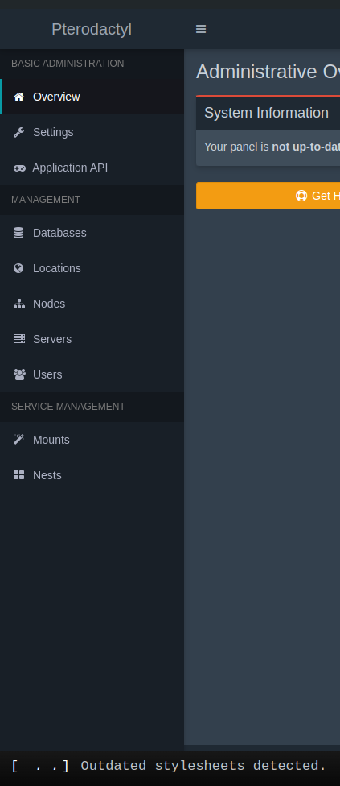The image size is (340, 786).
Task: Click the System Information heading
Action: click(267, 113)
